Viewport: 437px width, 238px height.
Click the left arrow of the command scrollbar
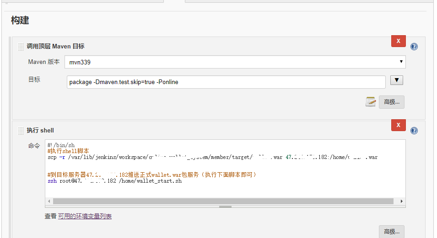[49, 201]
